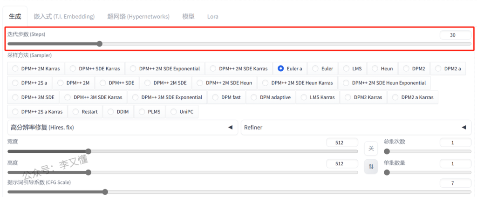Select the DDIM sampler
Viewport: 477px width, 197px height.
pos(118,112)
